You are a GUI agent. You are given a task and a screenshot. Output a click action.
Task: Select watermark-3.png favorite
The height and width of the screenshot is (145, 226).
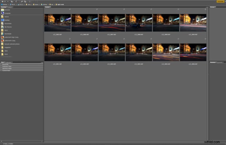8,41
